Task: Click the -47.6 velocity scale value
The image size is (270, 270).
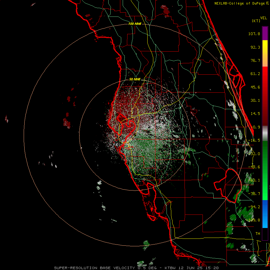Action: [254, 167]
